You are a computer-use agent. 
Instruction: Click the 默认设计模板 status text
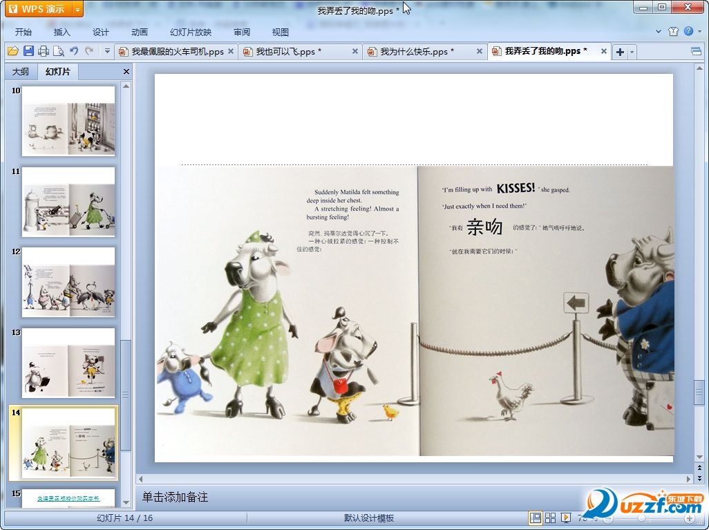369,518
